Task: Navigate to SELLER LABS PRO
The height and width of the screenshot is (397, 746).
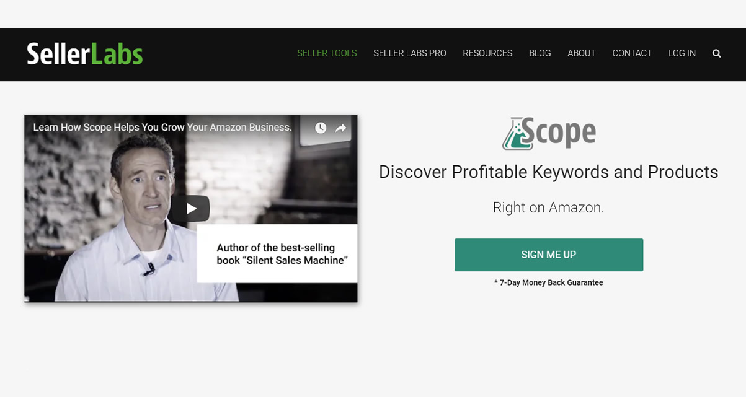Action: coord(410,53)
